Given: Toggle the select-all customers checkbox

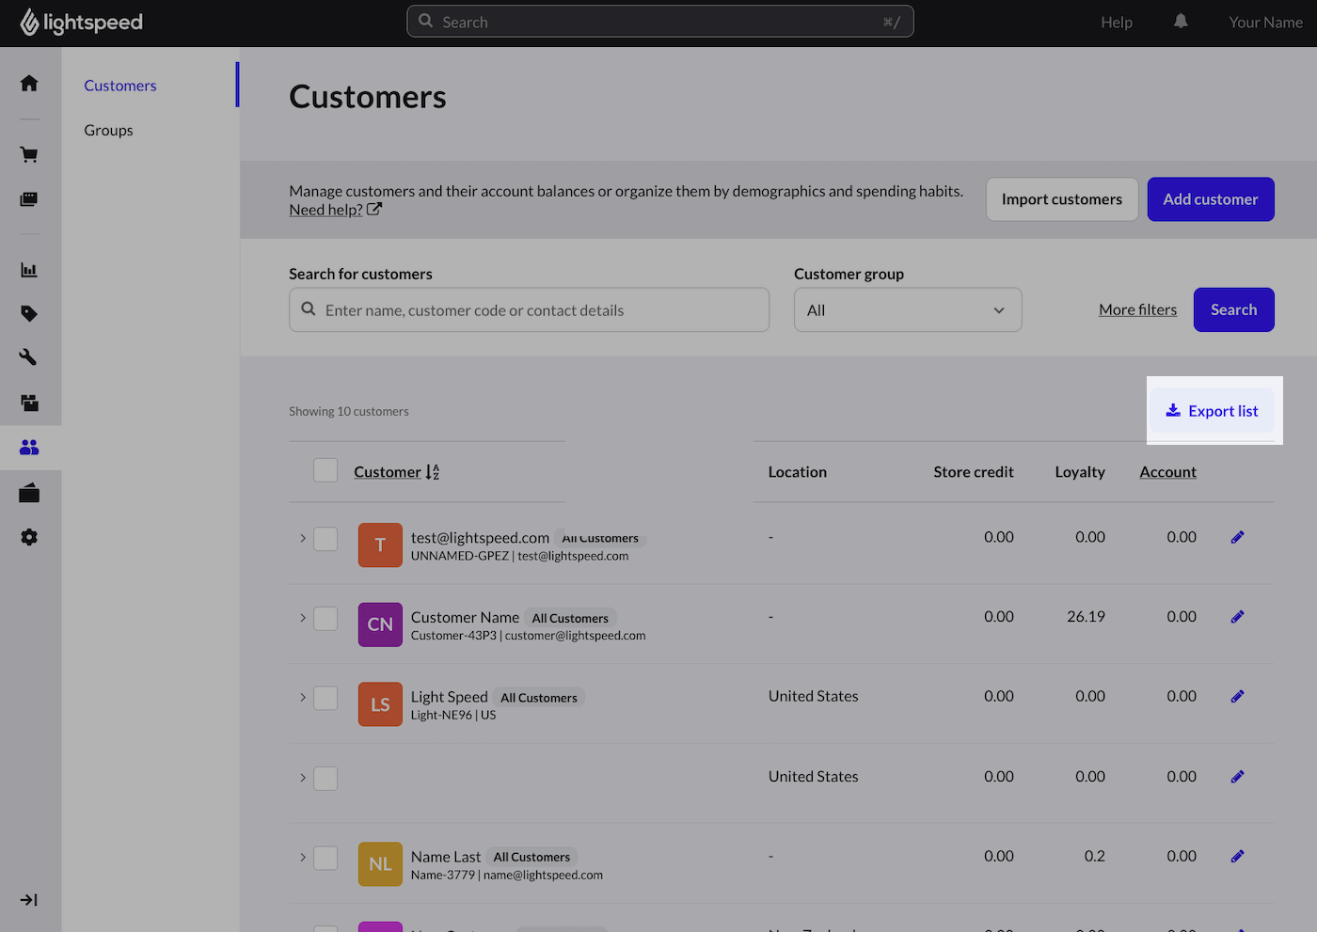Looking at the screenshot, I should (x=325, y=470).
